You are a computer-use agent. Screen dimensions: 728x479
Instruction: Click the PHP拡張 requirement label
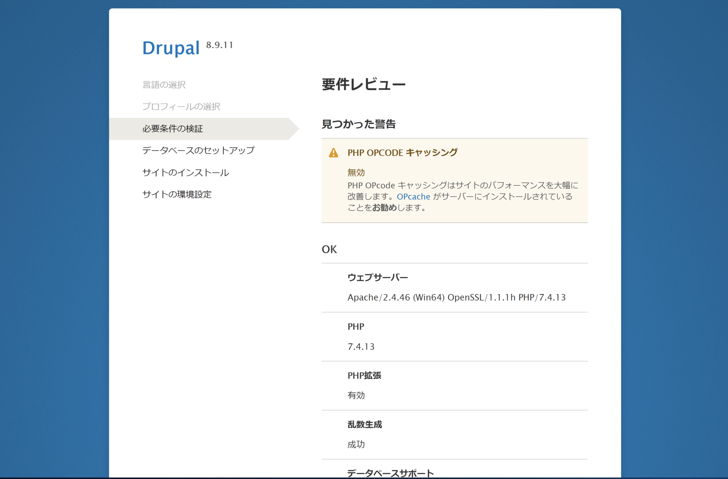364,375
